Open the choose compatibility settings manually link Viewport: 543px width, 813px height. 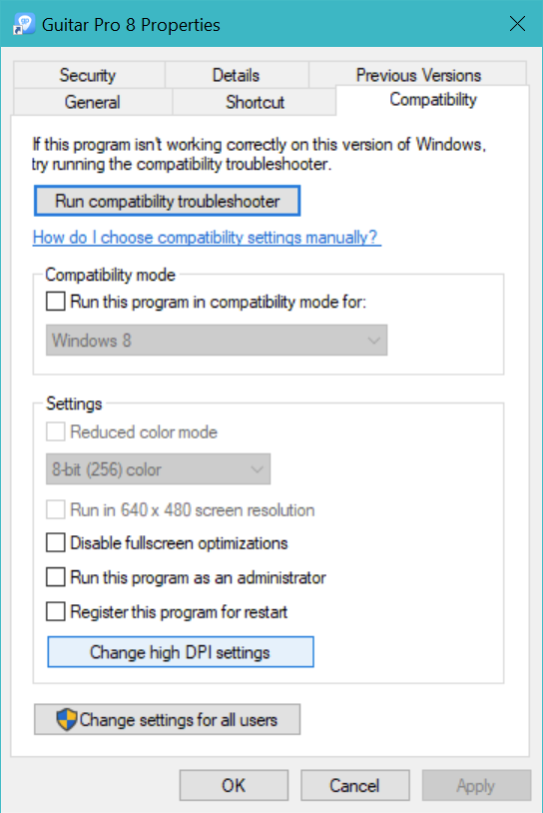(207, 238)
